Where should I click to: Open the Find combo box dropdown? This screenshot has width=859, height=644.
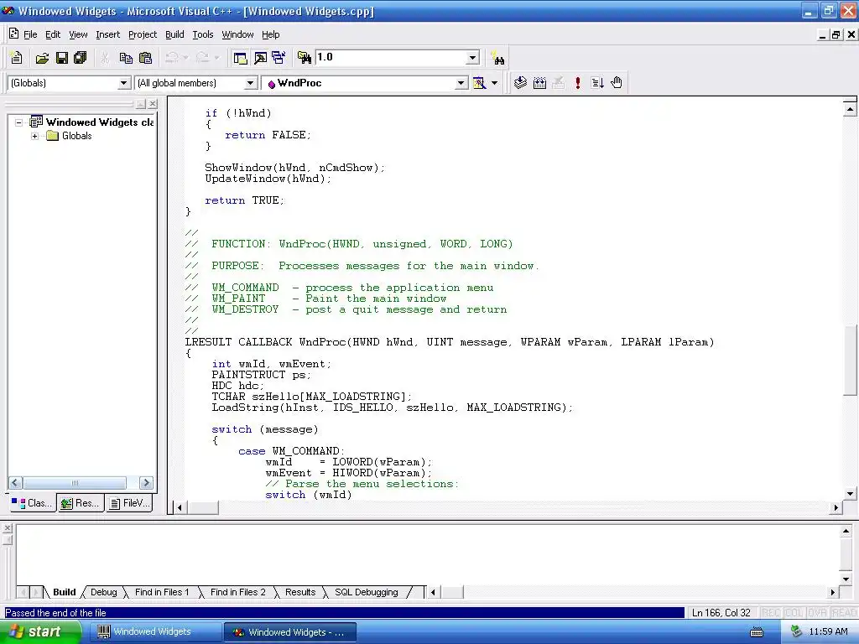[x=473, y=58]
